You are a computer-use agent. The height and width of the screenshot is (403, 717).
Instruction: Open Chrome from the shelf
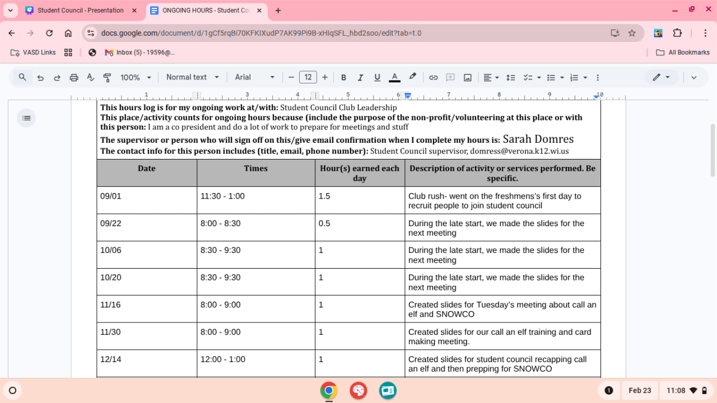click(x=329, y=390)
